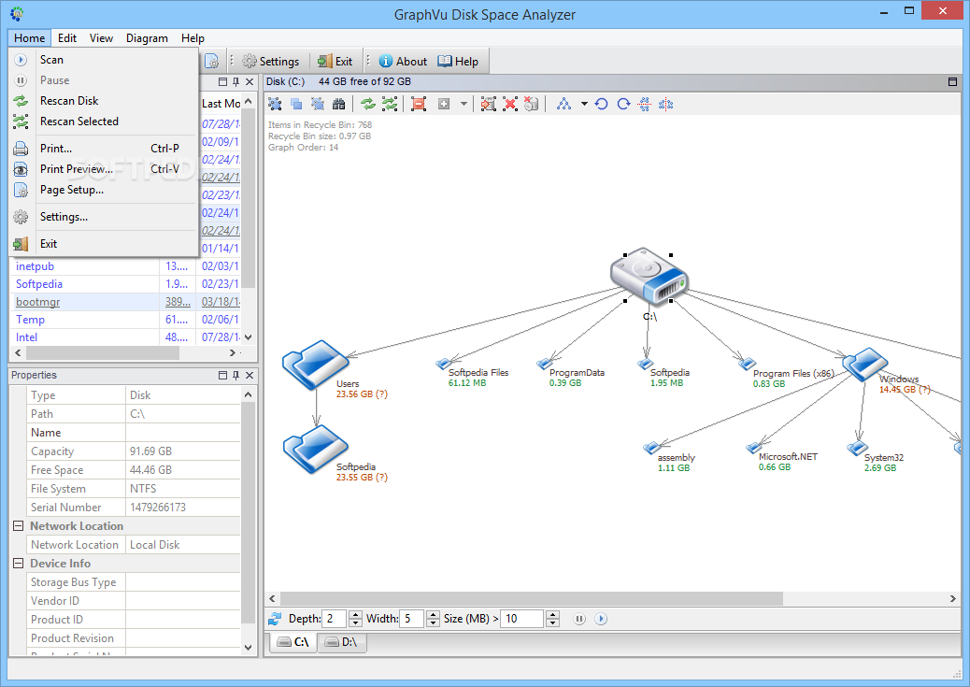Rotate diagram counterclockwise
Viewport: 970px width, 687px height.
pyautogui.click(x=601, y=104)
